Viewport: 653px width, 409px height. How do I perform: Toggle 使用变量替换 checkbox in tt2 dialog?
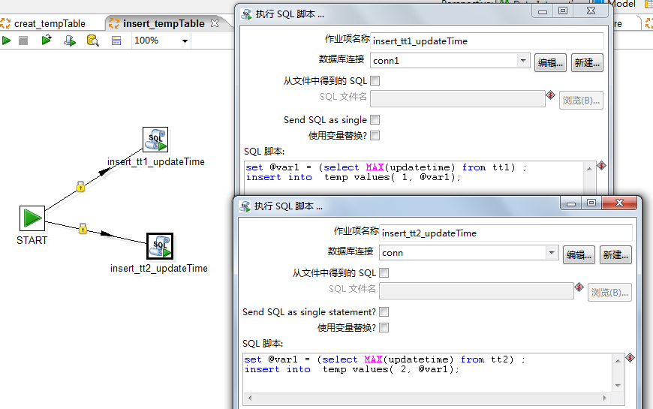[384, 328]
